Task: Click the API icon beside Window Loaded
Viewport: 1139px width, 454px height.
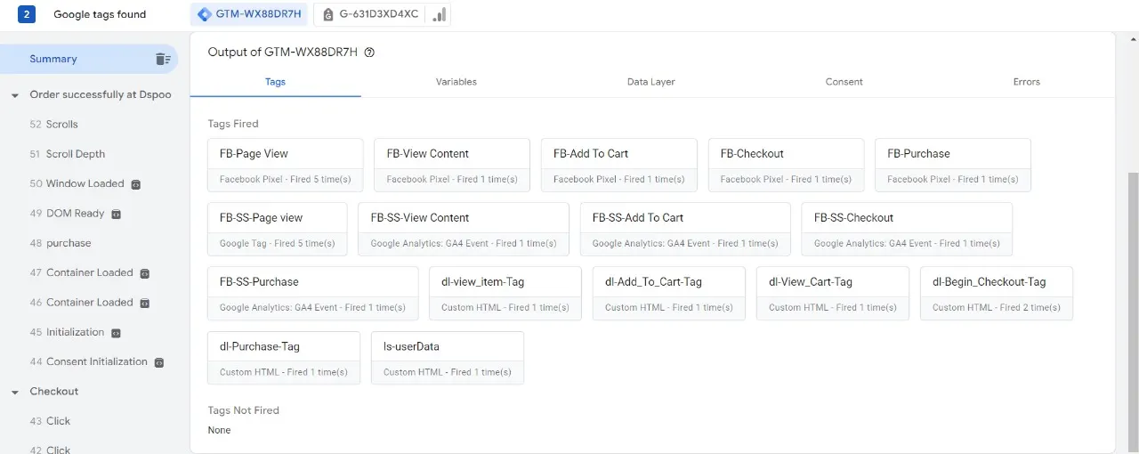Action: tap(136, 184)
